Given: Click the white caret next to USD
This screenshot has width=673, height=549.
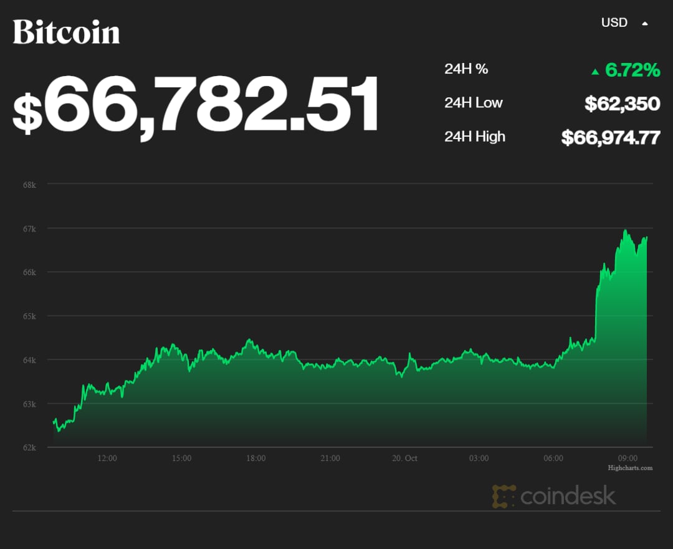Looking at the screenshot, I should 645,24.
